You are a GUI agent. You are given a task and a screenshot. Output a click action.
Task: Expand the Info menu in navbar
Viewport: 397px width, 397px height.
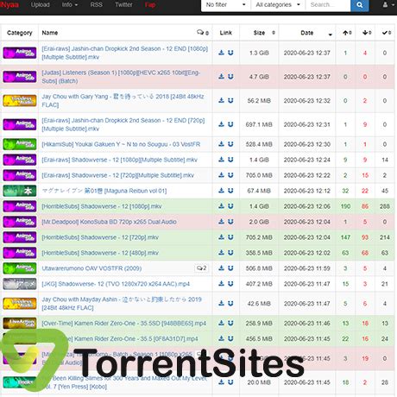pyautogui.click(x=70, y=5)
